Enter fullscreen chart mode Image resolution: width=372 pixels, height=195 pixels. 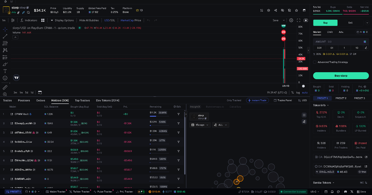click(x=299, y=20)
